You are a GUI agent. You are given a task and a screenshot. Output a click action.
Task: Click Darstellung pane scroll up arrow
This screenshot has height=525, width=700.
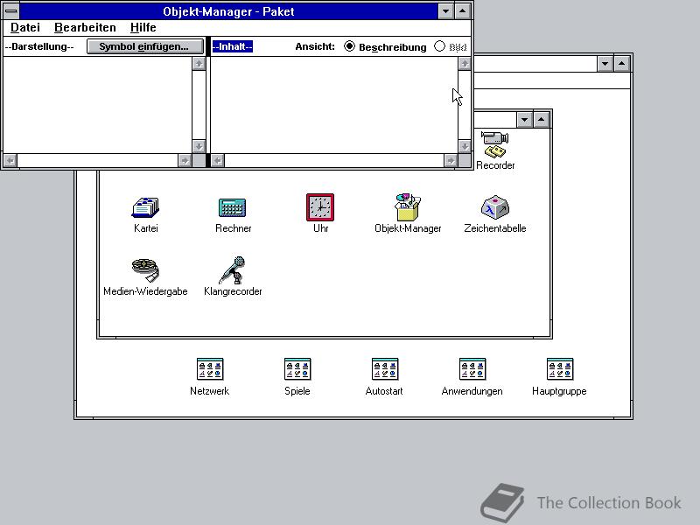[x=199, y=64]
